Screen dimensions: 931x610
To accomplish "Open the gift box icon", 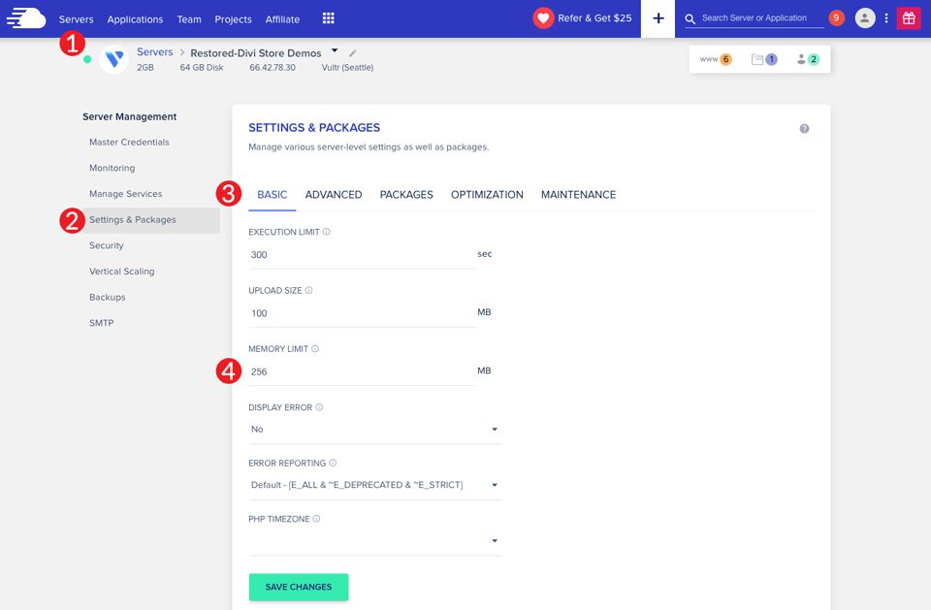I will [x=909, y=18].
